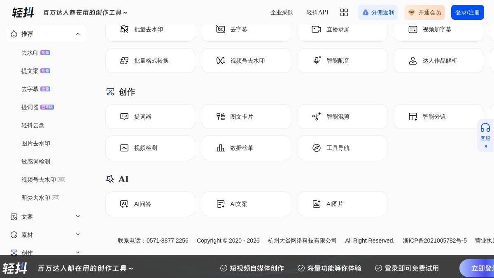Viewport: 494px width, 278px height.
Task: Click 登录即可免费试用 banner text
Action: coord(412,268)
